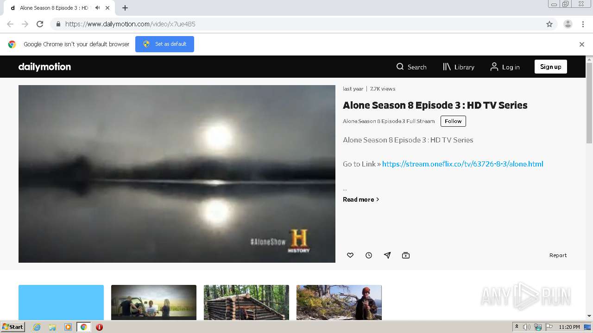Click the Sign up button
593x333 pixels.
pos(550,67)
